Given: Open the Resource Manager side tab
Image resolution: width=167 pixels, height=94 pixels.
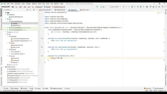Looking at the screenshot, I should click(1, 24).
